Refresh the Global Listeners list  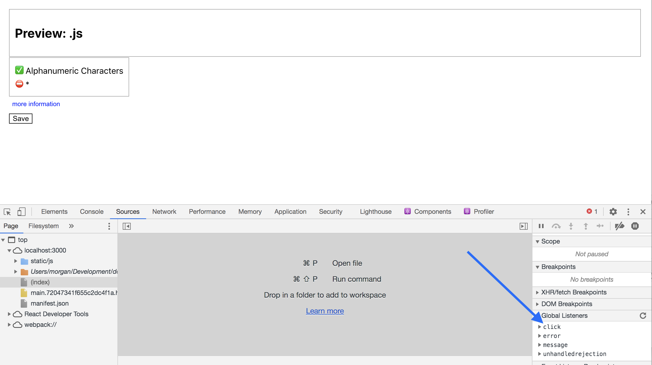click(x=643, y=316)
